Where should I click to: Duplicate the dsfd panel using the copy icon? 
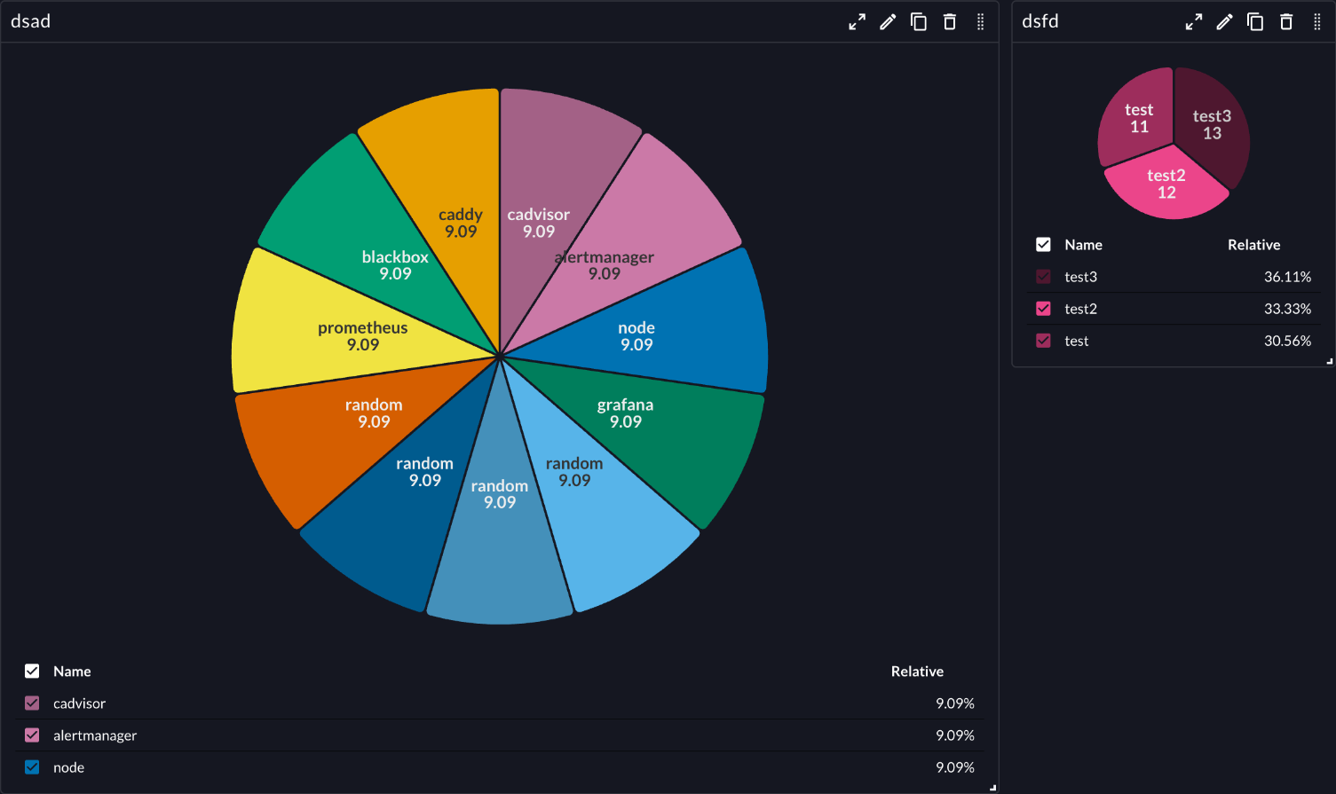coord(1256,21)
